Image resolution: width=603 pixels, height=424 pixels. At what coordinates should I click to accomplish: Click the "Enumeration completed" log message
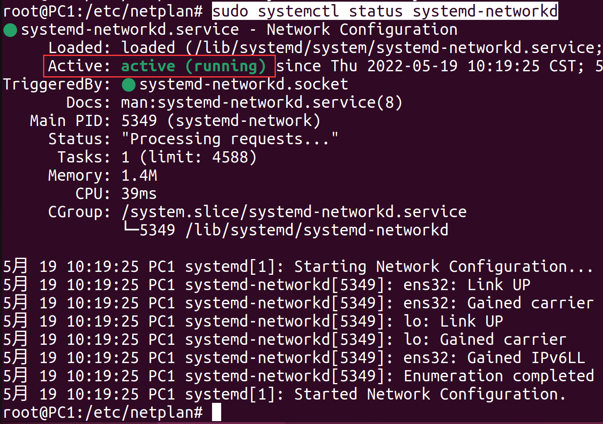499,376
